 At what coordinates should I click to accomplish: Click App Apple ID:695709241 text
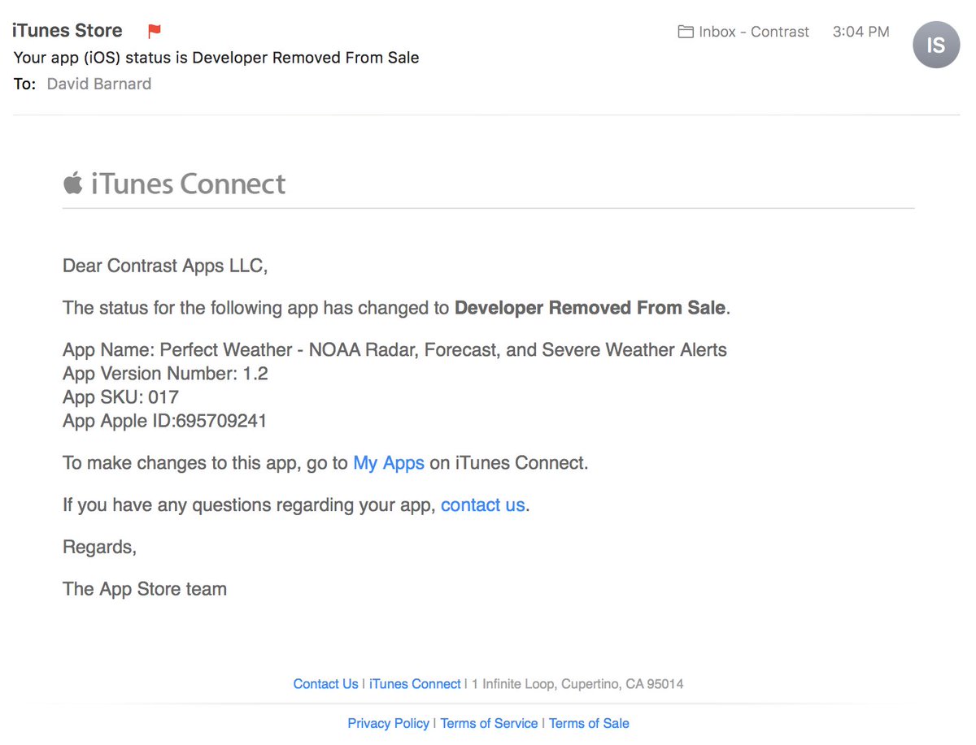[165, 421]
